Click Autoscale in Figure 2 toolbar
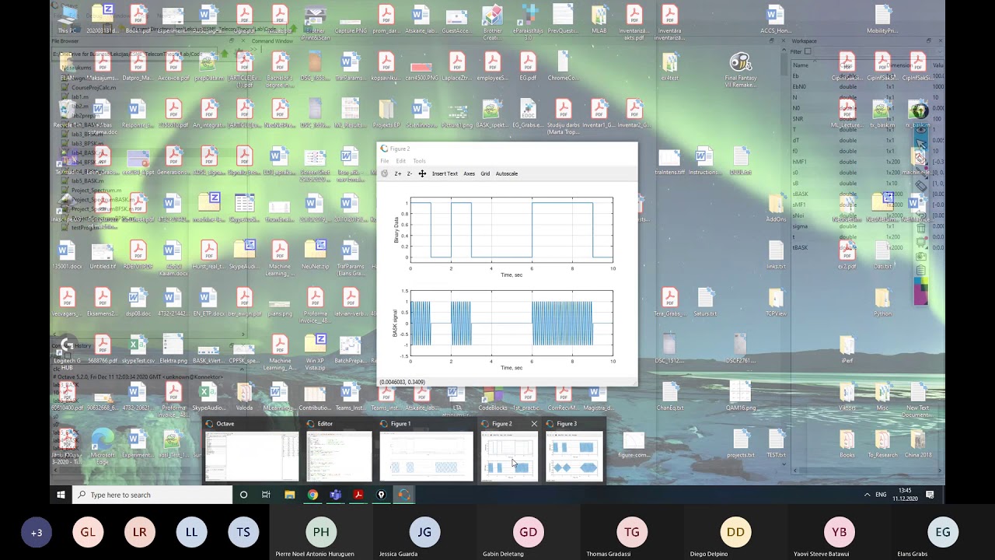The image size is (995, 560). point(507,173)
